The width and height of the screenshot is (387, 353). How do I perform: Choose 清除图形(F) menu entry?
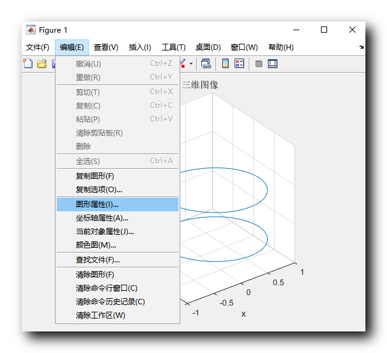pyautogui.click(x=117, y=274)
